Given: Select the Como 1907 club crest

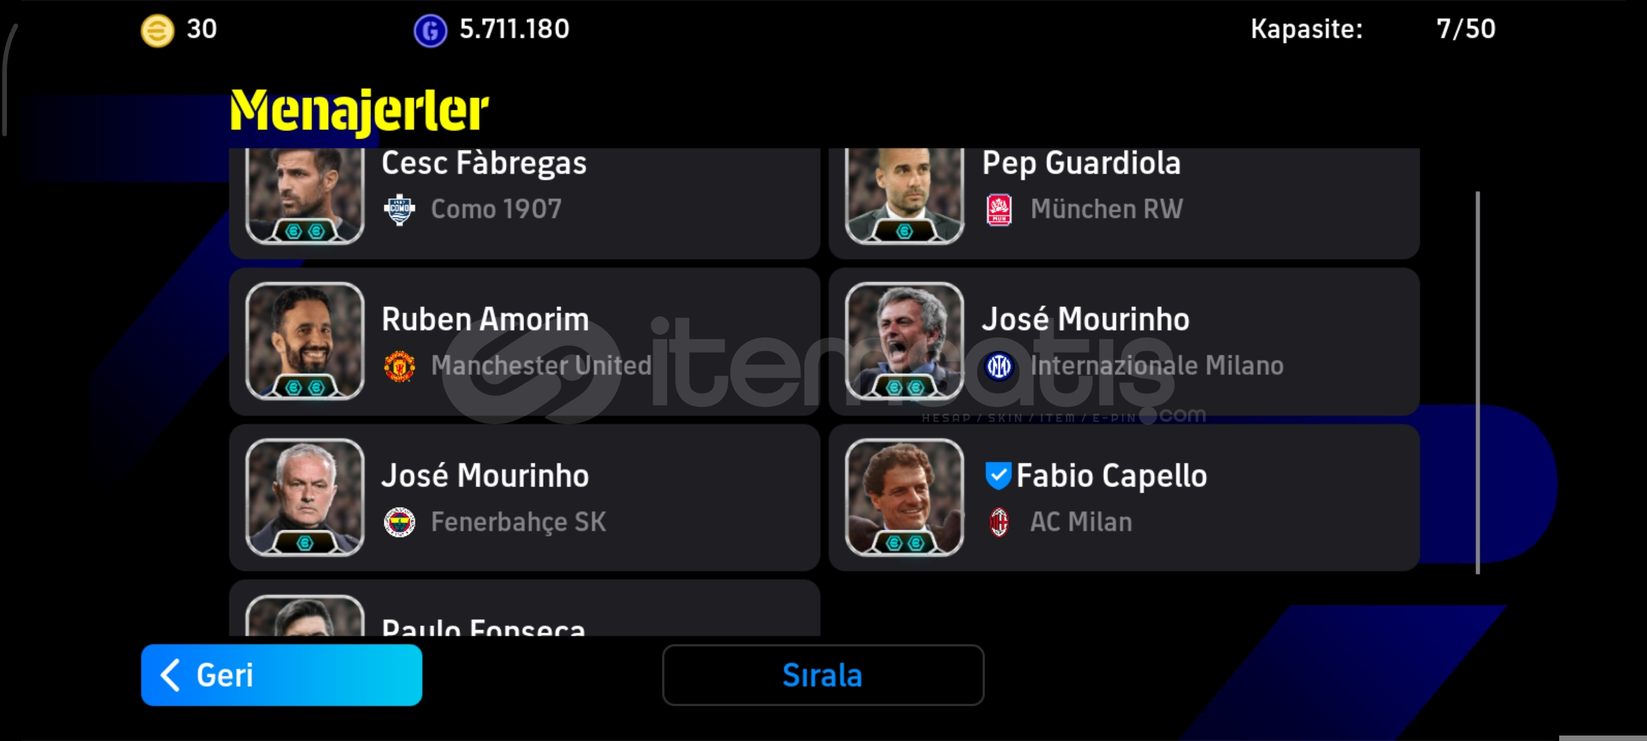Looking at the screenshot, I should pos(399,209).
